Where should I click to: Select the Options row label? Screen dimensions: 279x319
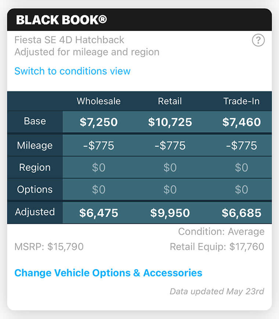tap(35, 189)
